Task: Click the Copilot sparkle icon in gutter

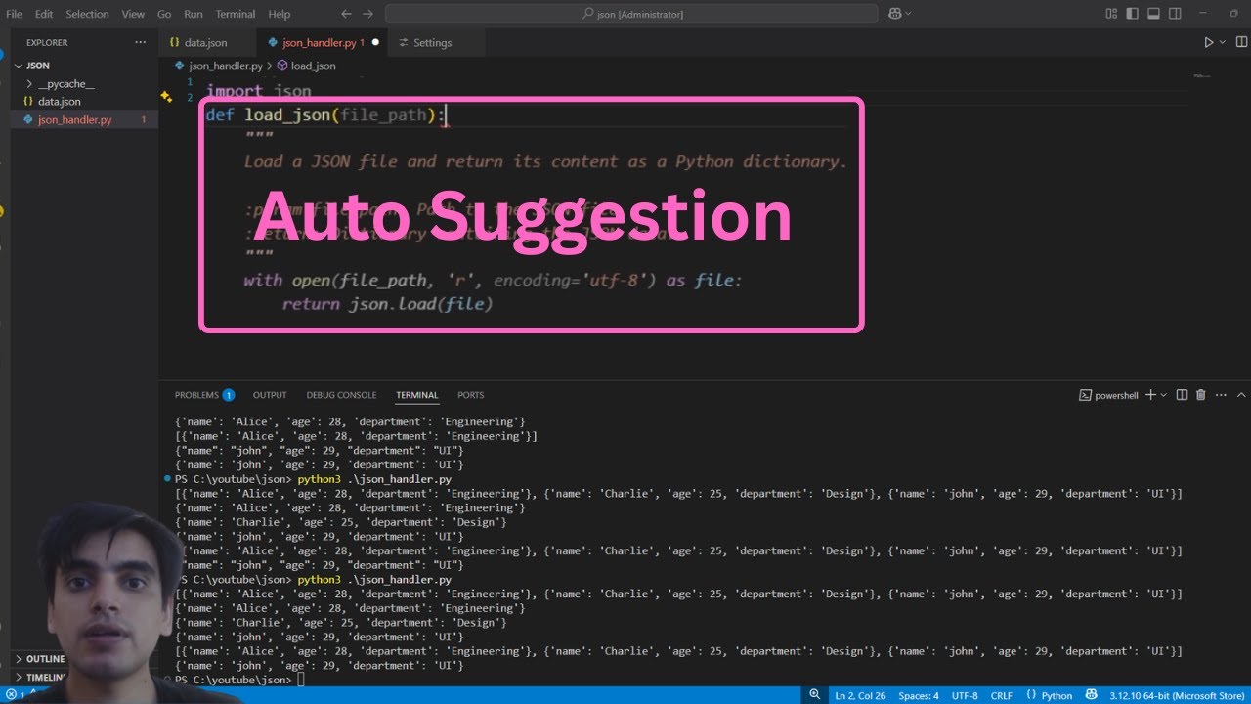Action: pyautogui.click(x=166, y=97)
